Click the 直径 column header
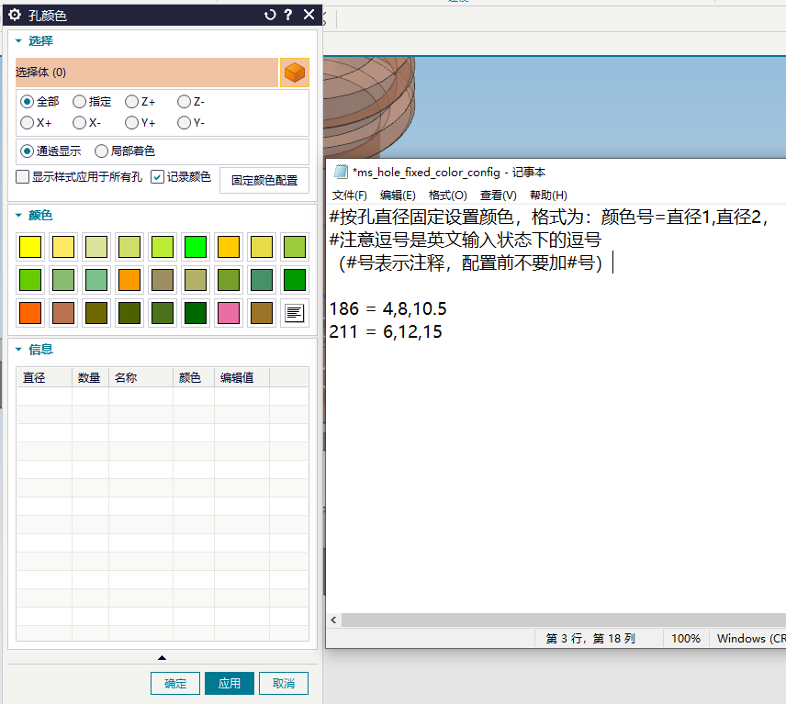The image size is (786, 704). click(44, 377)
